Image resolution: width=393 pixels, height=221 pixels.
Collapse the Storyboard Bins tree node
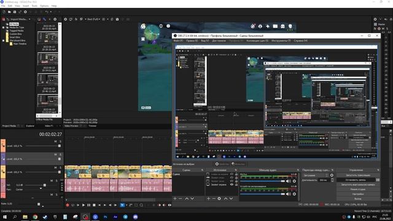point(4,41)
